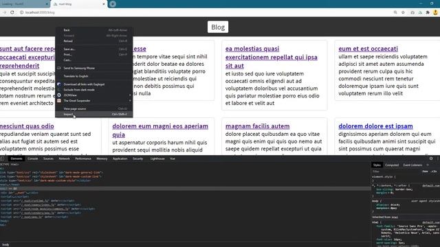Select View page source entry
Image resolution: width=440 pixels, height=247 pixels.
pos(94,108)
